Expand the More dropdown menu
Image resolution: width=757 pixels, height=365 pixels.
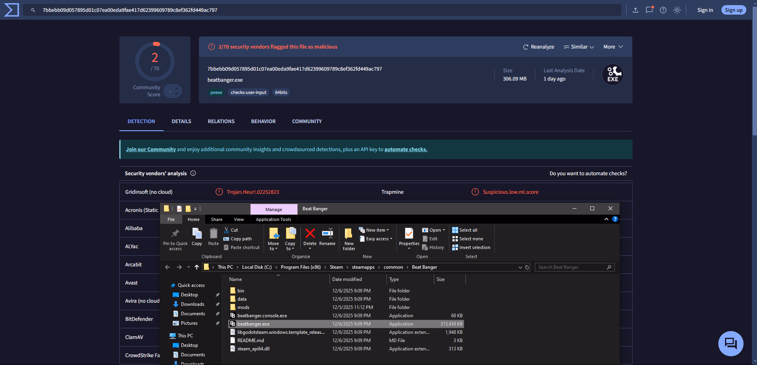(x=613, y=47)
